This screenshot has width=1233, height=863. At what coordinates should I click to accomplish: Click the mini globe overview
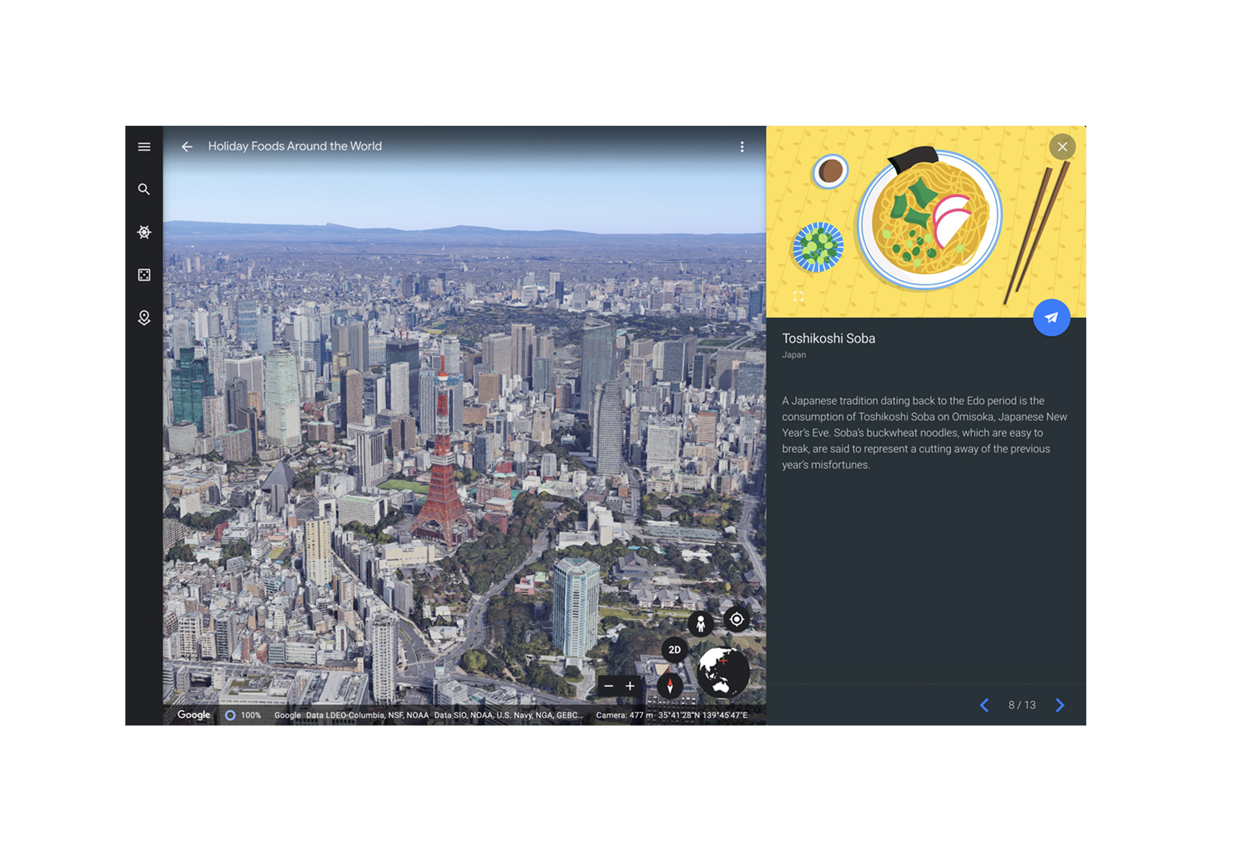tap(723, 671)
